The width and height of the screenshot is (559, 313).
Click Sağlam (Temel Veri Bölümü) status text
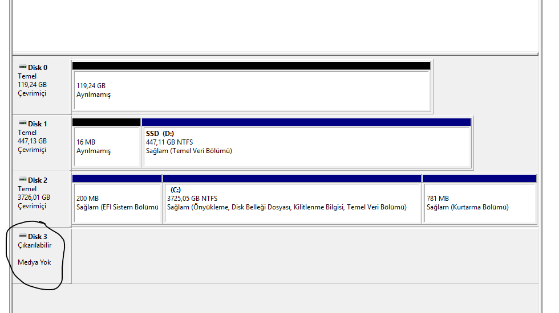pyautogui.click(x=189, y=151)
